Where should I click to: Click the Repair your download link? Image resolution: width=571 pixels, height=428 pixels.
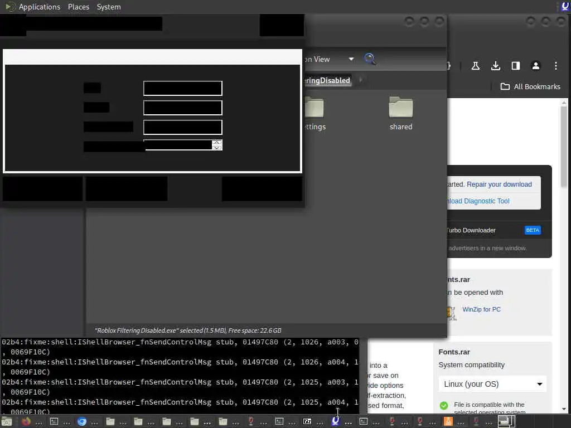(499, 184)
